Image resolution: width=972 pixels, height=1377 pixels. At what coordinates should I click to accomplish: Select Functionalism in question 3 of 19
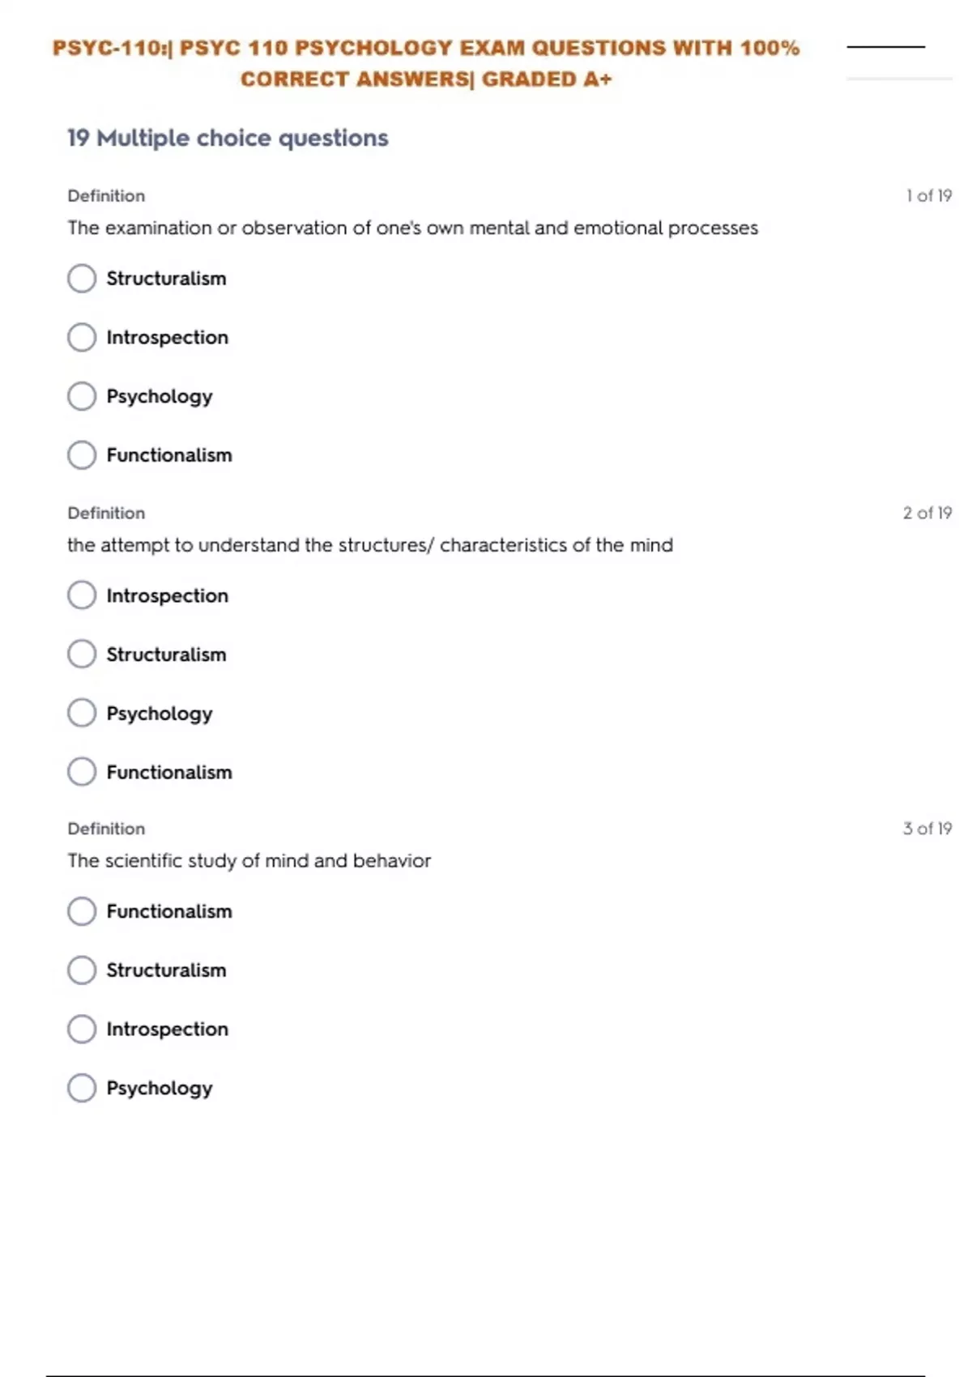[82, 911]
